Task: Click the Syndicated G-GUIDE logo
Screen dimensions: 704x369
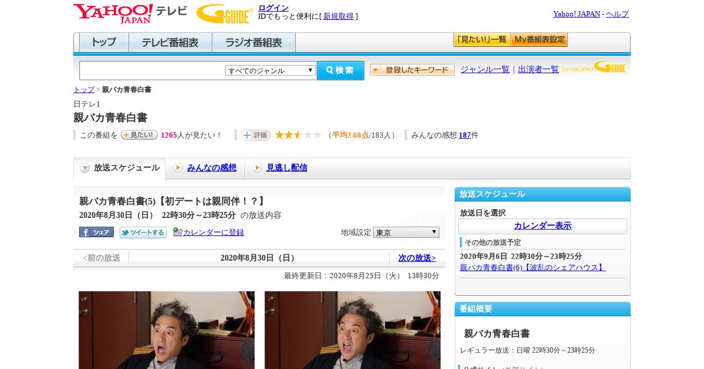Action: (x=594, y=67)
